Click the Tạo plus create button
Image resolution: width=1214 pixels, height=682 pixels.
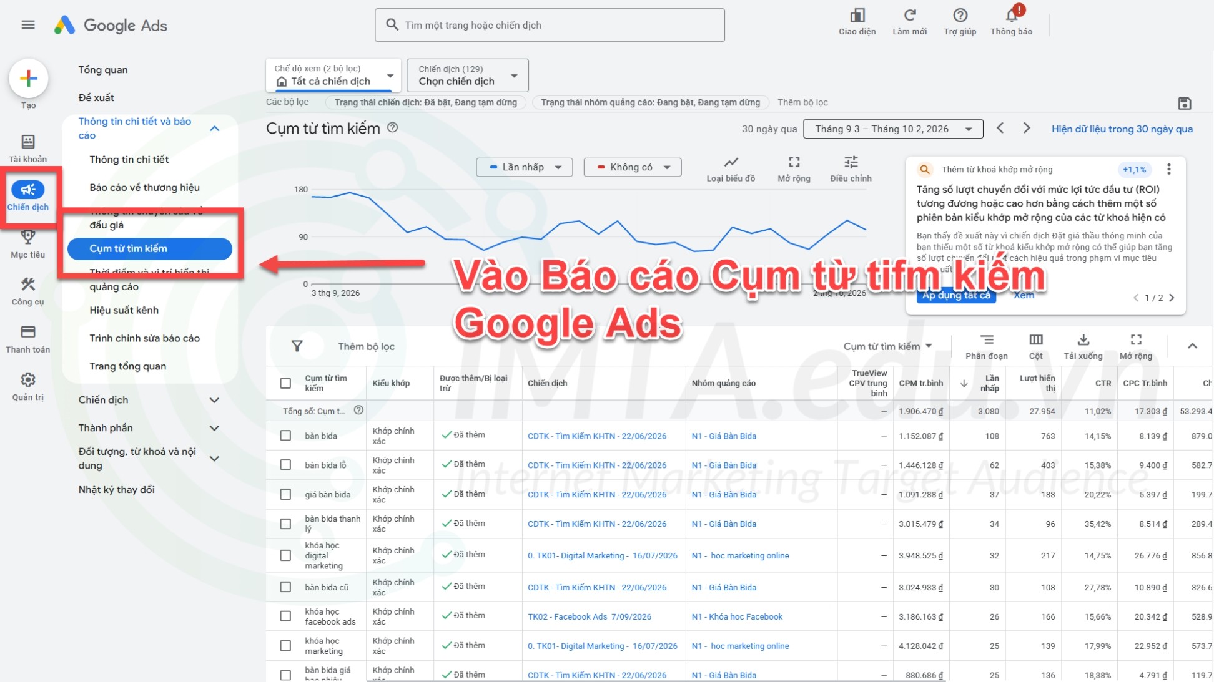(29, 79)
